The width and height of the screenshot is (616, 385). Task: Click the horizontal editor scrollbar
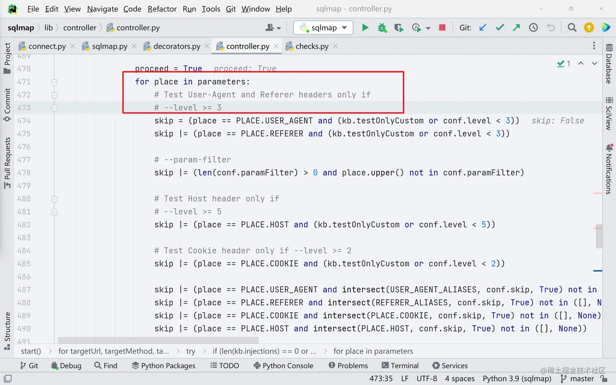[158, 340]
